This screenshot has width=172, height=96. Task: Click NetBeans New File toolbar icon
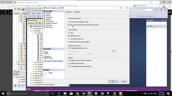[16, 9]
